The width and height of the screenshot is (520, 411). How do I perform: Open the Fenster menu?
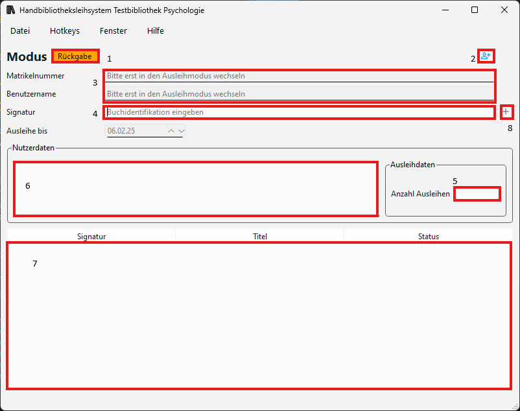coord(113,30)
